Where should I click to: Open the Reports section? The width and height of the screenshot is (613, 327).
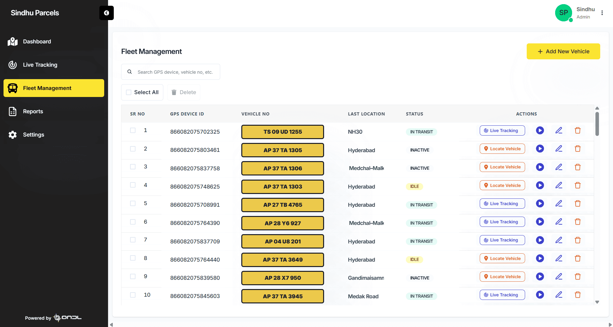click(x=54, y=111)
